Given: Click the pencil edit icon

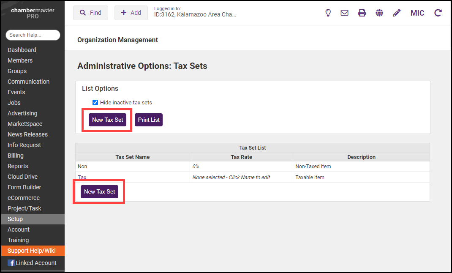Looking at the screenshot, I should click(397, 13).
